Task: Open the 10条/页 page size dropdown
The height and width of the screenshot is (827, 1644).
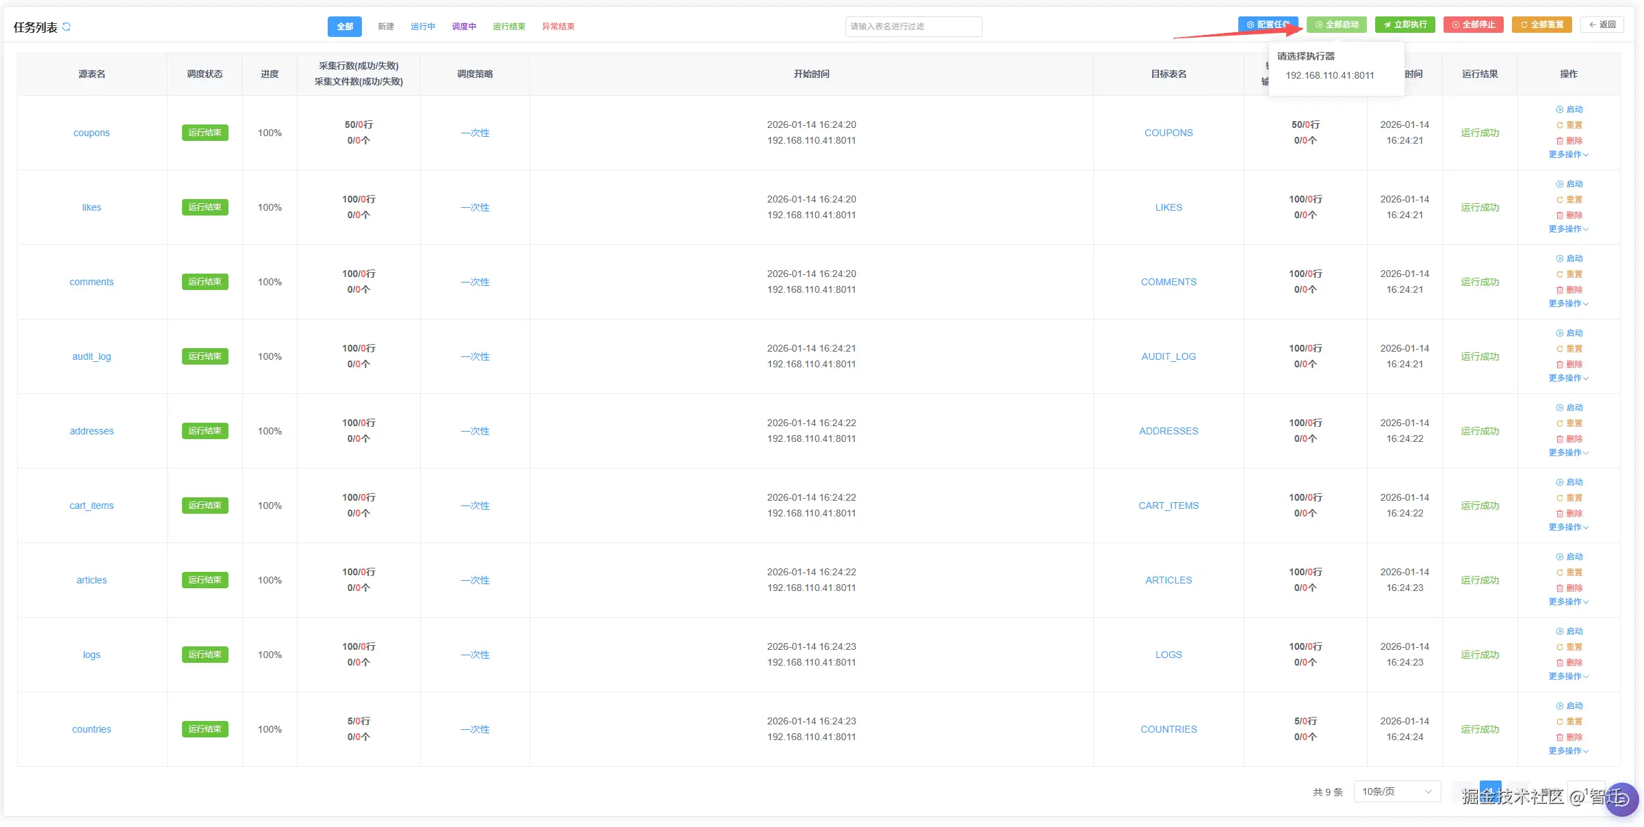Action: 1396,791
